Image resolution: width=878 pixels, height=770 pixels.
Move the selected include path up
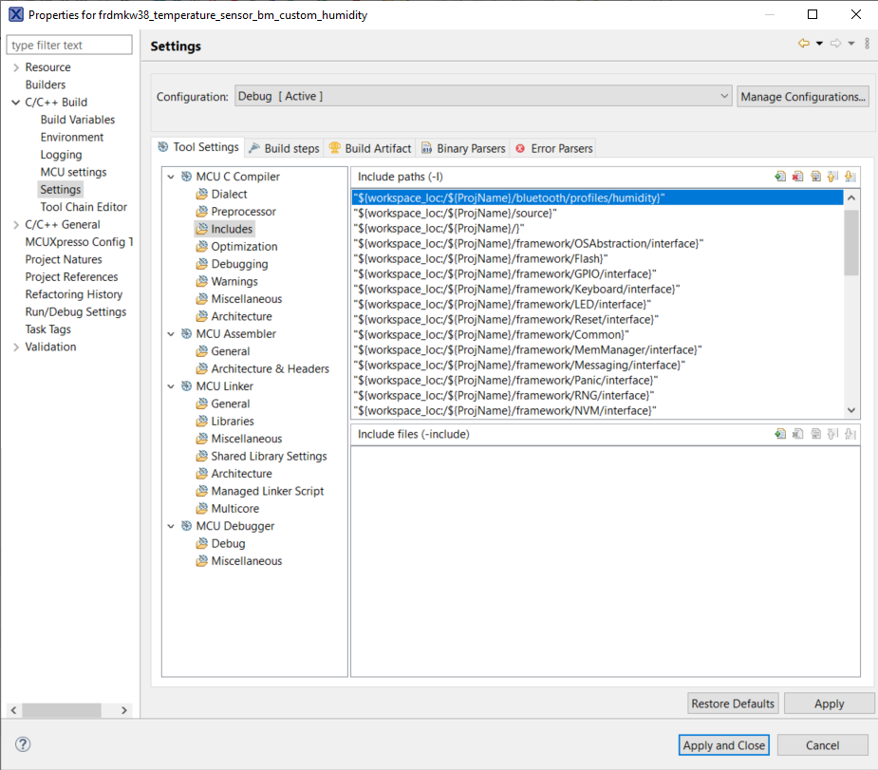click(832, 177)
